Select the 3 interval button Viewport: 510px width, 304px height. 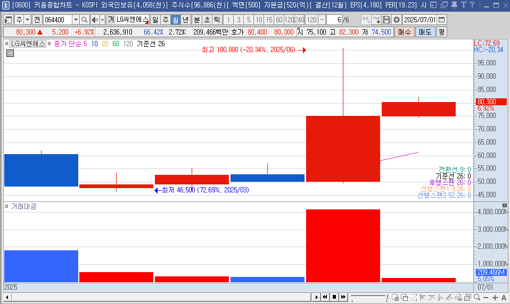(x=238, y=20)
